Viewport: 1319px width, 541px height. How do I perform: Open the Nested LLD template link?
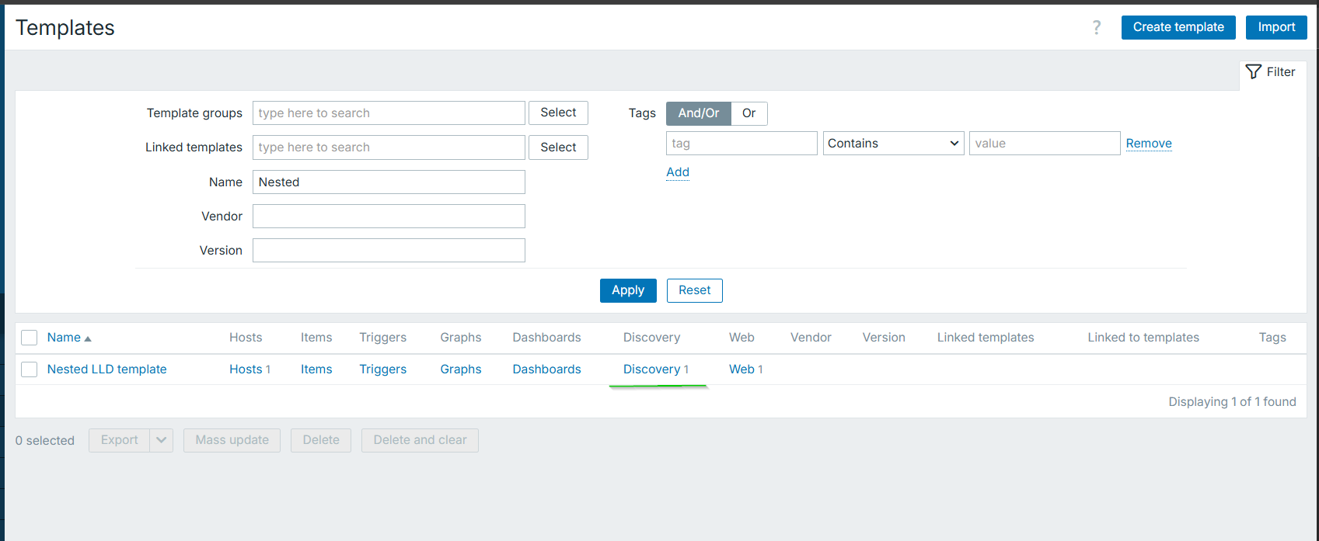pos(106,369)
